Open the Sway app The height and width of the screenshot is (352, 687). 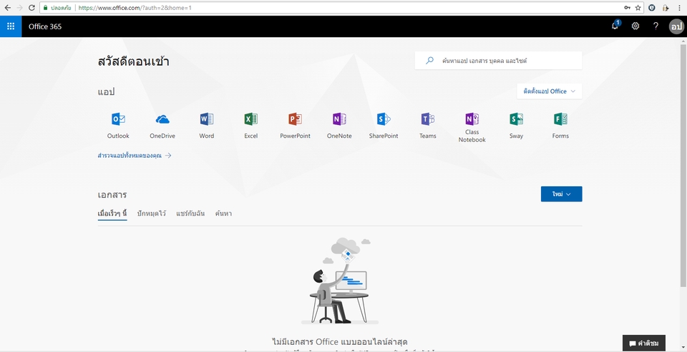[x=516, y=126]
